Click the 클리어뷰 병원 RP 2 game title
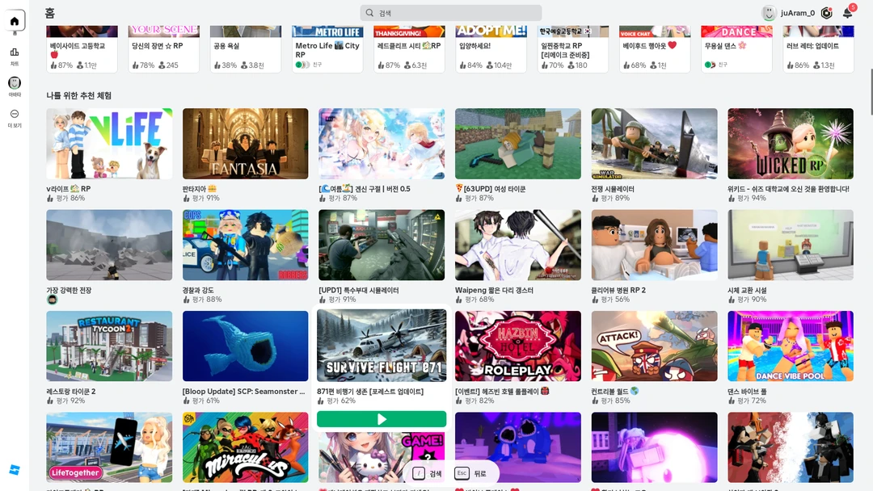The height and width of the screenshot is (491, 873). (618, 290)
